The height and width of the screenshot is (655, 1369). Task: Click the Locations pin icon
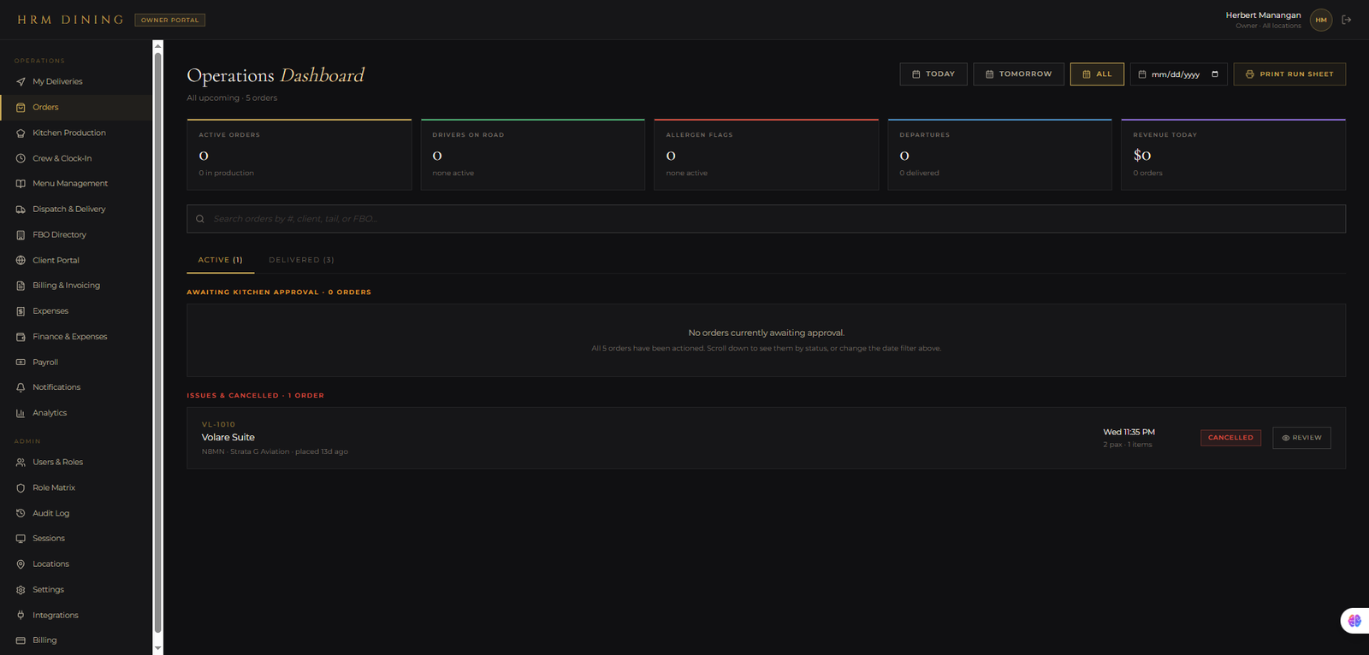pyautogui.click(x=21, y=564)
